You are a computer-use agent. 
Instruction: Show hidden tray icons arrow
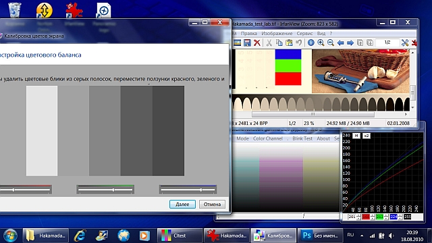(362, 236)
